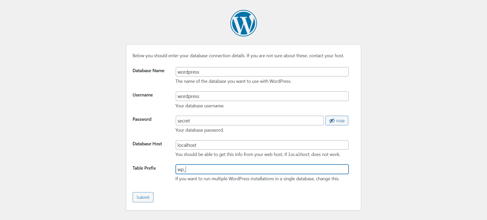Viewport: 487px width, 220px height.
Task: Click into the Username text field
Action: pyautogui.click(x=262, y=96)
